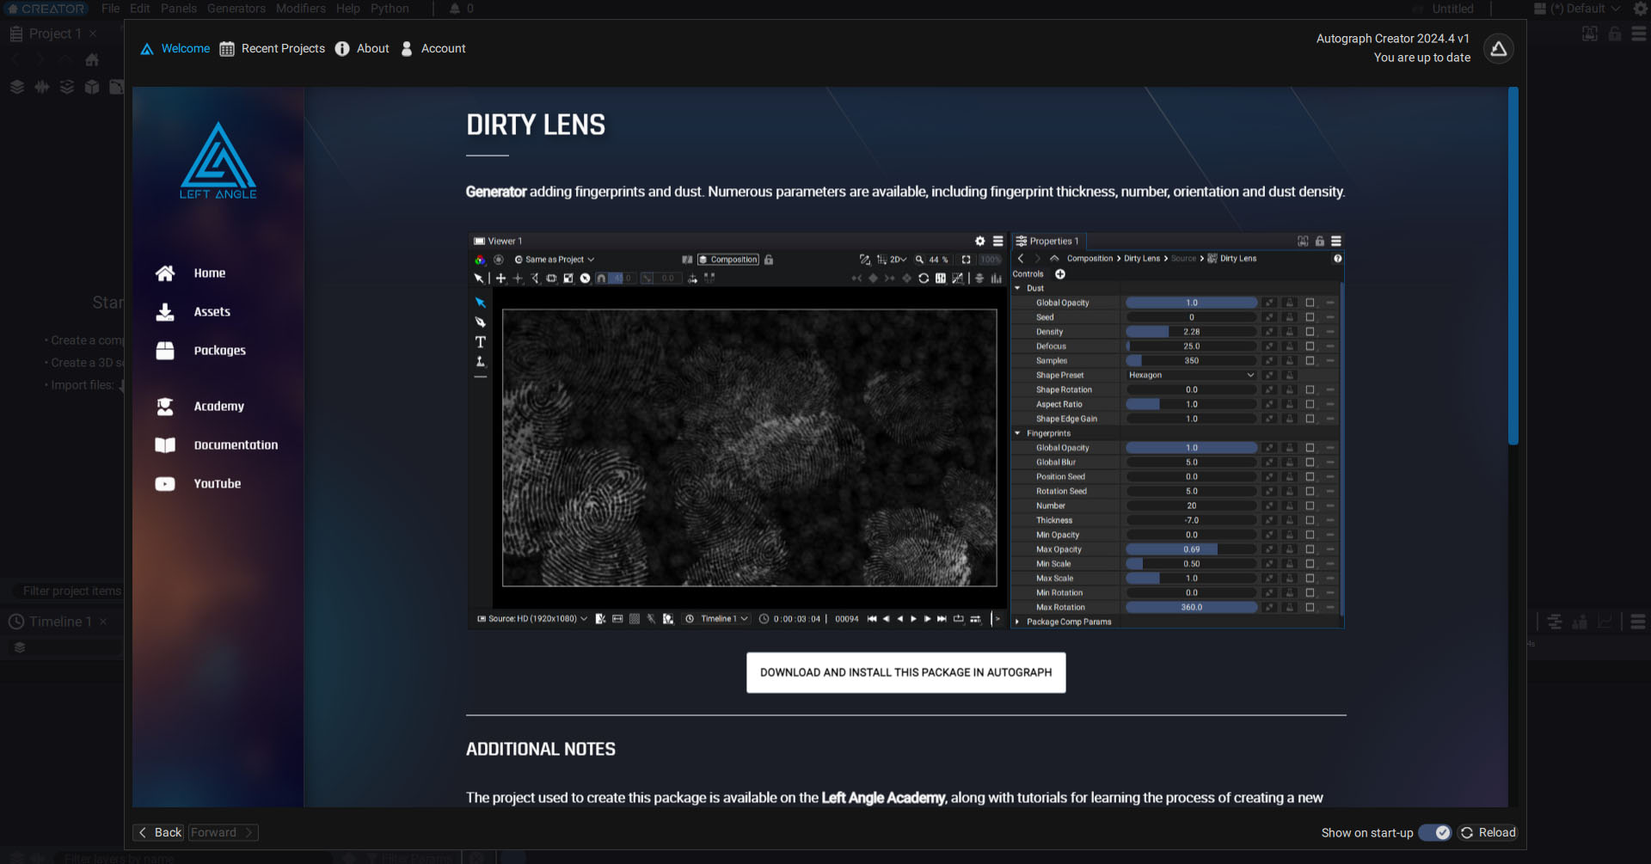Close the Project 1 tab
Viewport: 1651px width, 864px height.
pos(93,34)
